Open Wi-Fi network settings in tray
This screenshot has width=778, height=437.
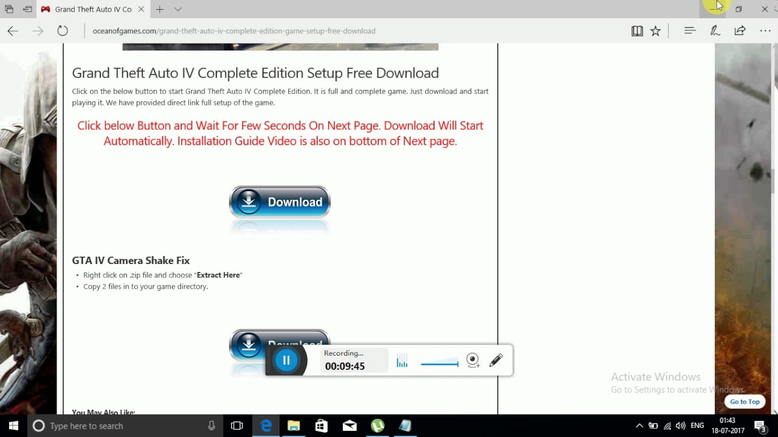click(x=667, y=426)
